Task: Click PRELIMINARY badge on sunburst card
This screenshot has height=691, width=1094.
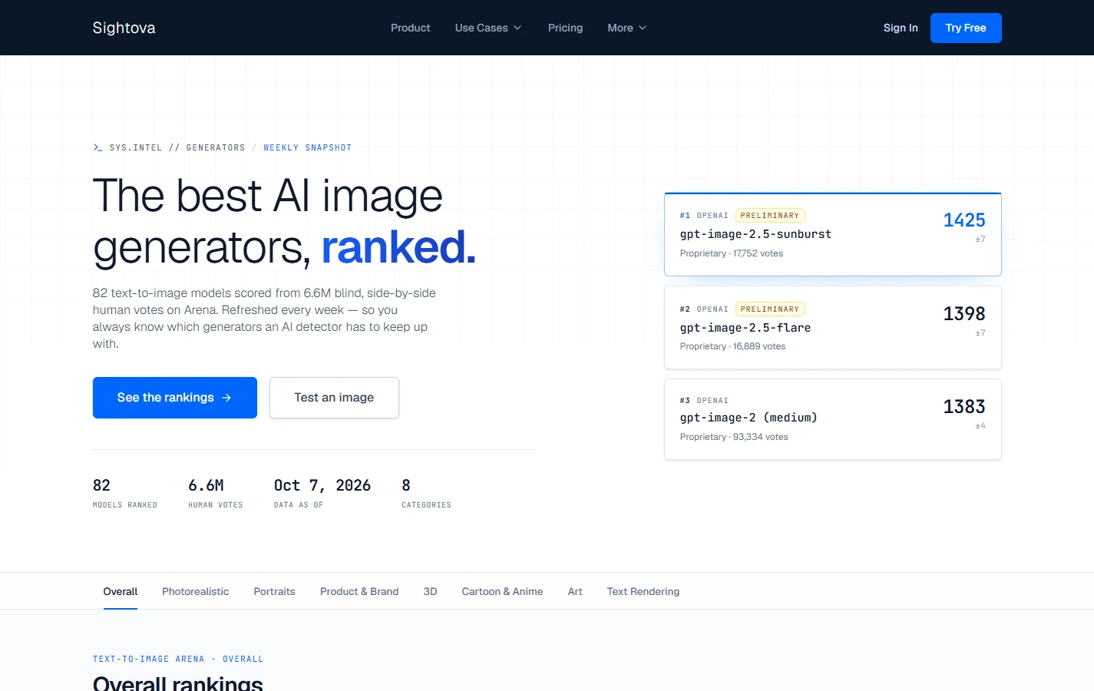Action: [770, 216]
